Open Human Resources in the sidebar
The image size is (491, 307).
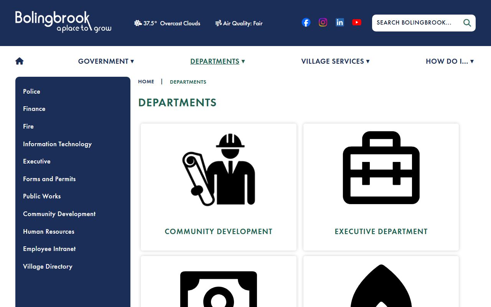pos(49,231)
